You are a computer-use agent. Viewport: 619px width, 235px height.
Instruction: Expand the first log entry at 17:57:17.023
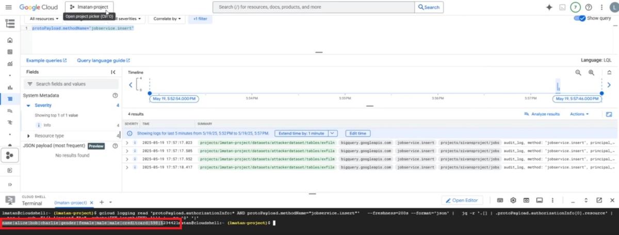pyautogui.click(x=127, y=142)
